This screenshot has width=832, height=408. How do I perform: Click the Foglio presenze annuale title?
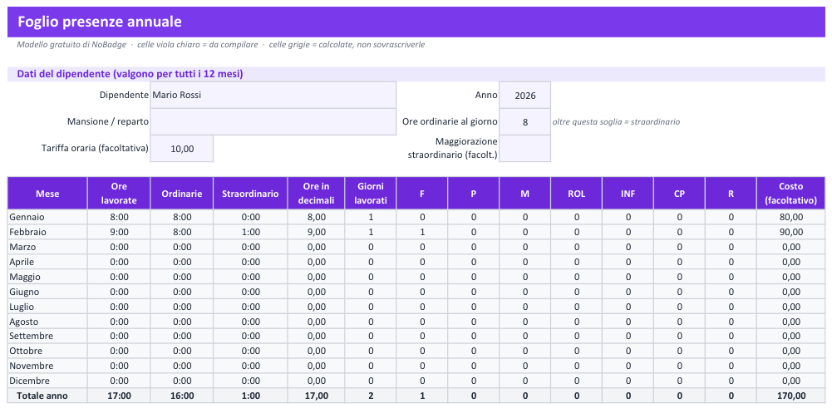pyautogui.click(x=100, y=22)
